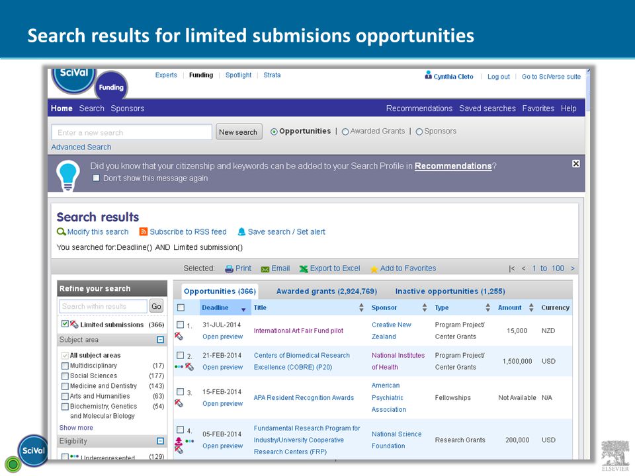Go to next results page arrow

coord(573,268)
